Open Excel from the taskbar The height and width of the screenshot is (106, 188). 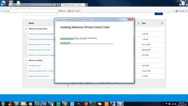click(37, 104)
